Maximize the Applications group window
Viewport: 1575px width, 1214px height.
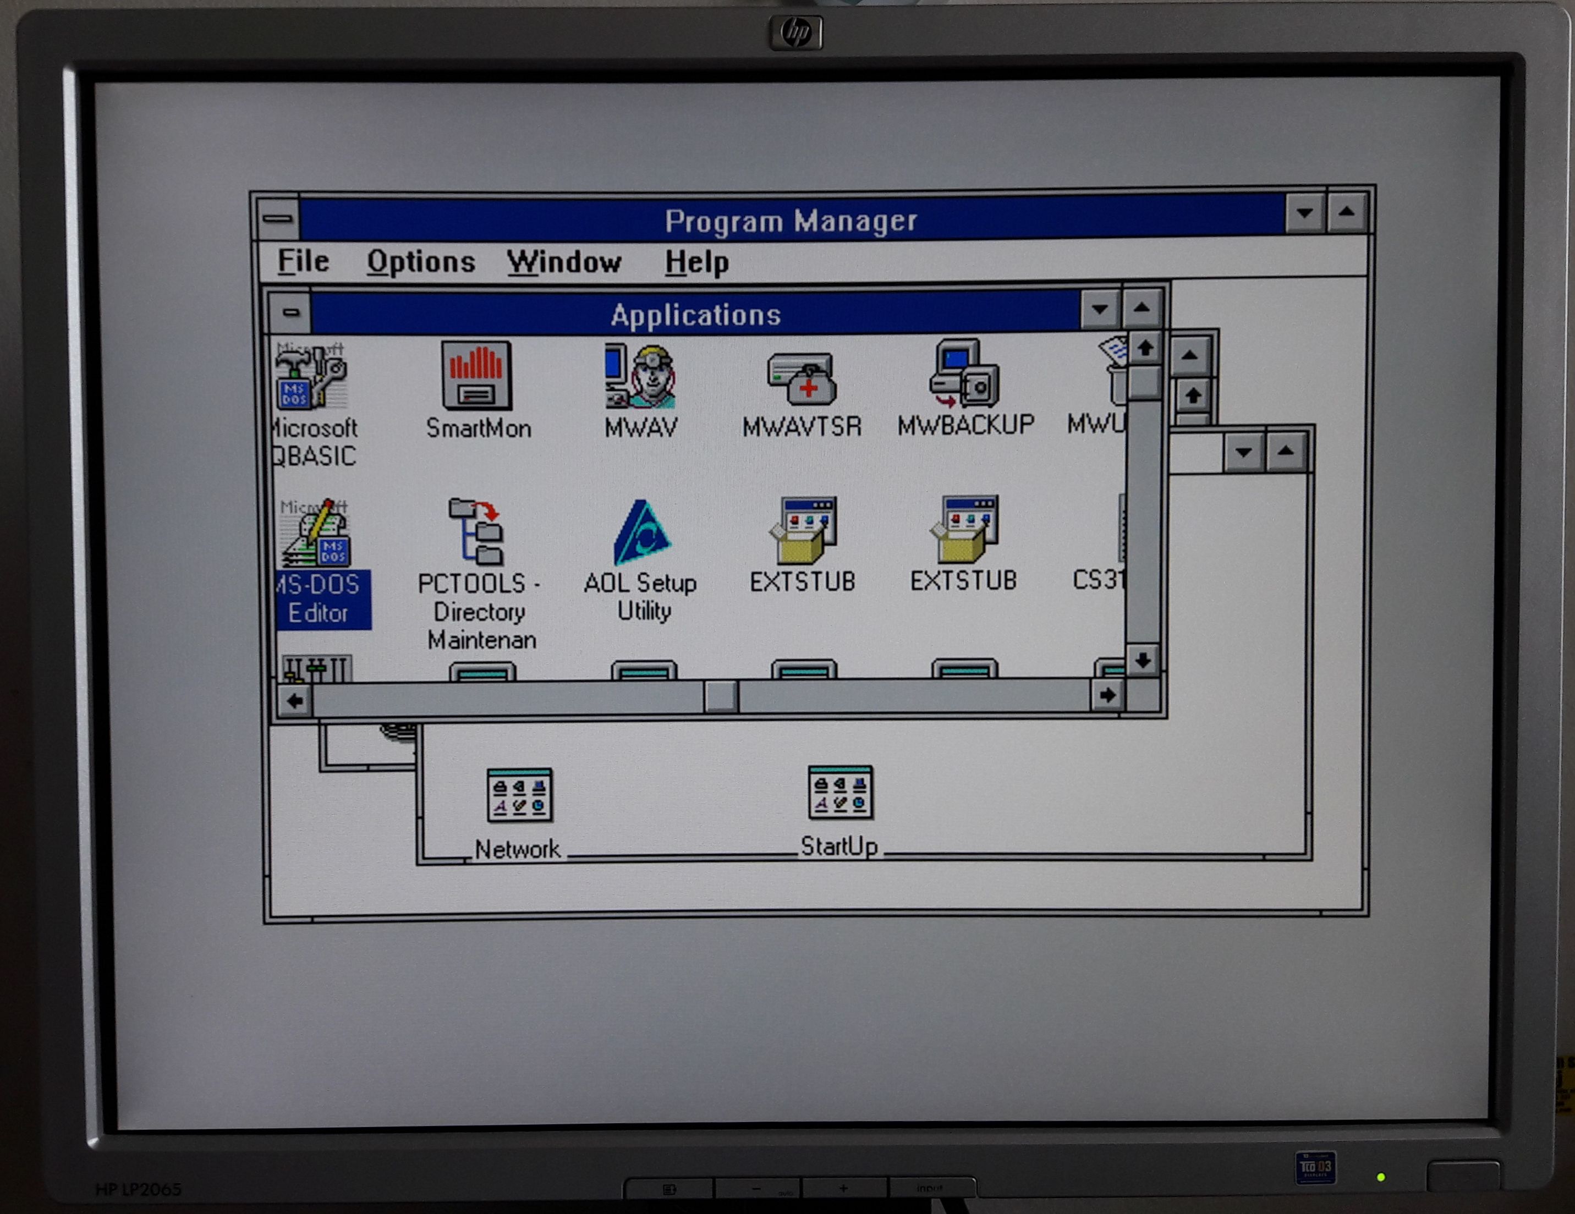pyautogui.click(x=1142, y=309)
